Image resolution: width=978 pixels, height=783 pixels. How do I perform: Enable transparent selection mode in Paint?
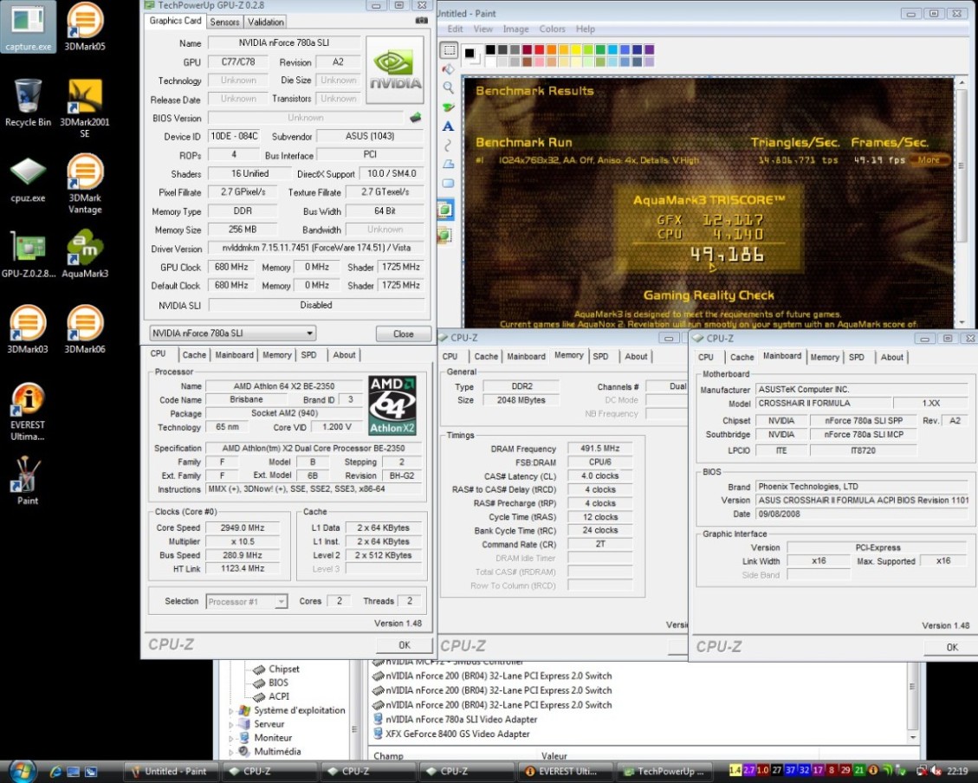click(x=446, y=235)
